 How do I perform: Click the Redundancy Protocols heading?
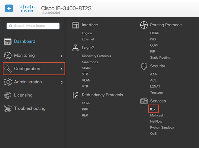point(102,95)
